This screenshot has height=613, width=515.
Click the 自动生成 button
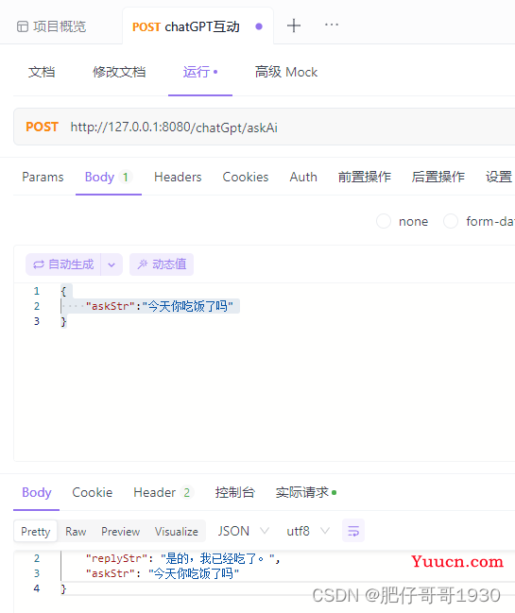click(63, 264)
